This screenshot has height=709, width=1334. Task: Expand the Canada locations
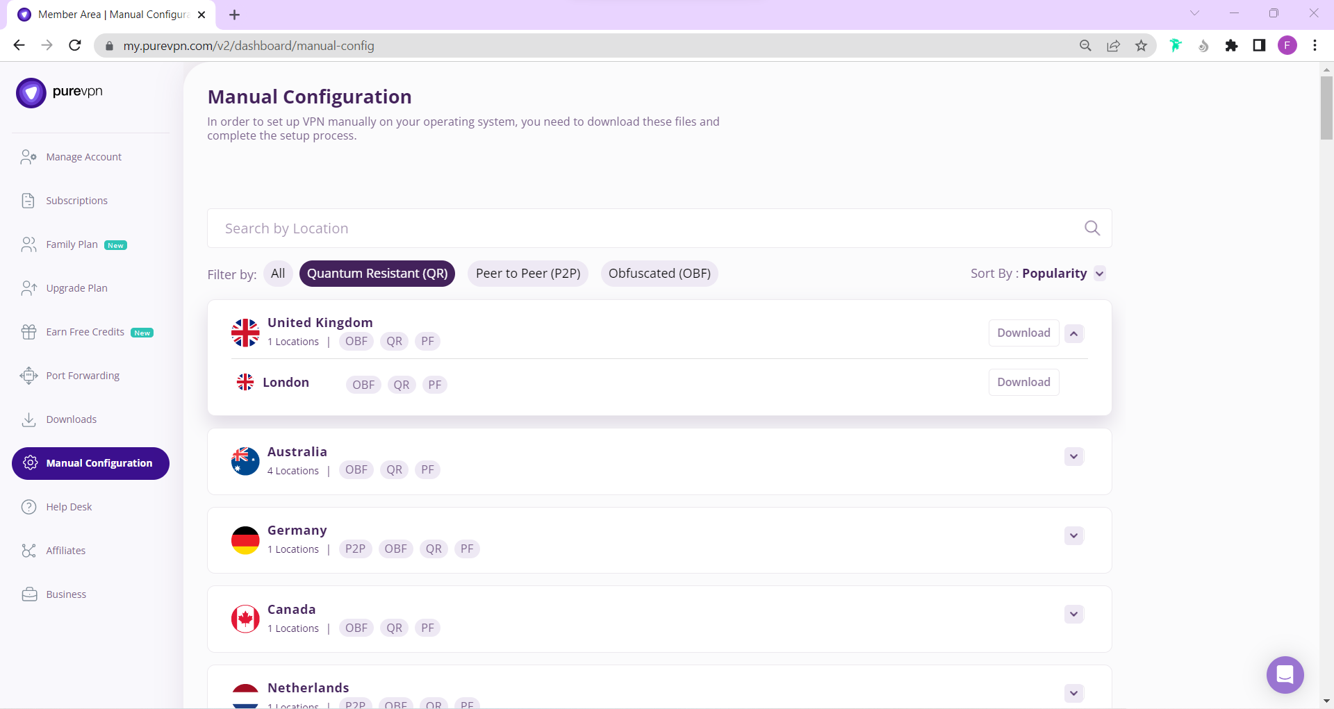click(1074, 614)
